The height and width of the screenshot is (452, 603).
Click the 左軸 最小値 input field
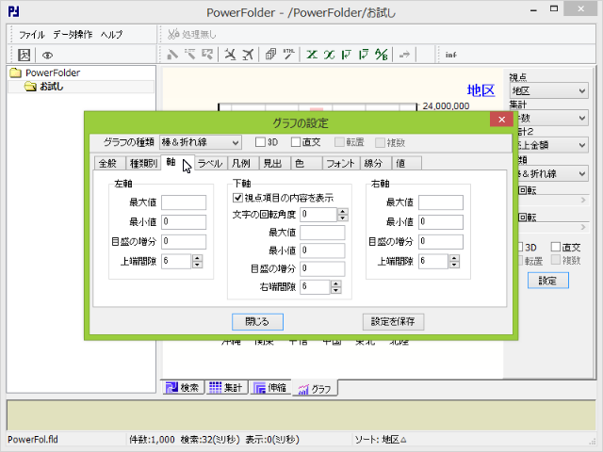(x=184, y=222)
